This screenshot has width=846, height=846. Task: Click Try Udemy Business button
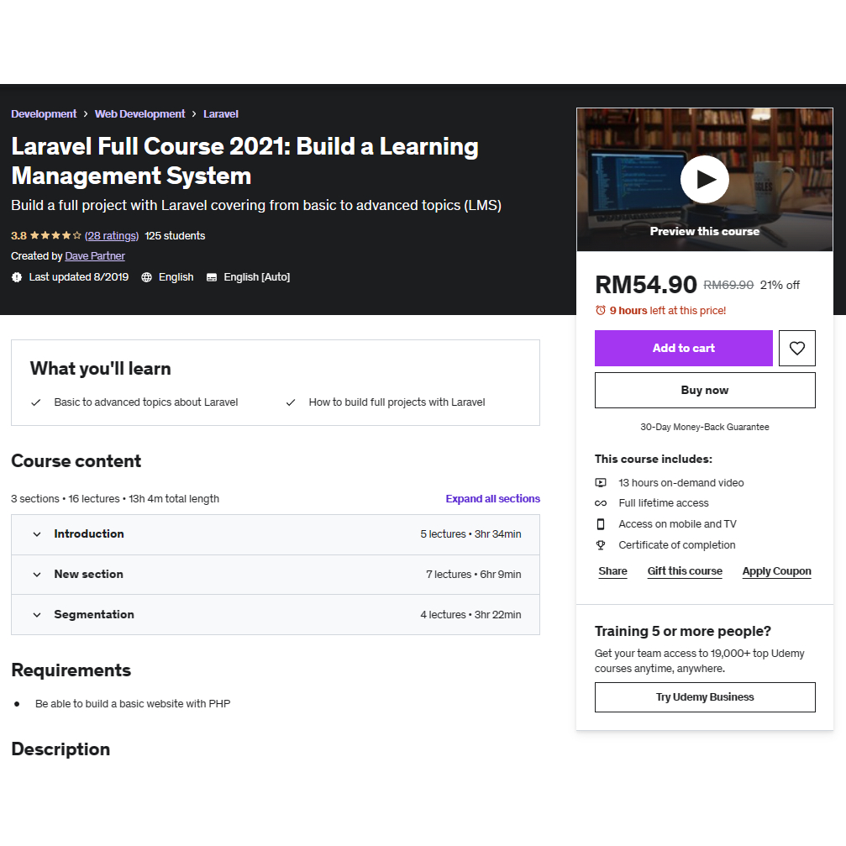click(x=704, y=697)
